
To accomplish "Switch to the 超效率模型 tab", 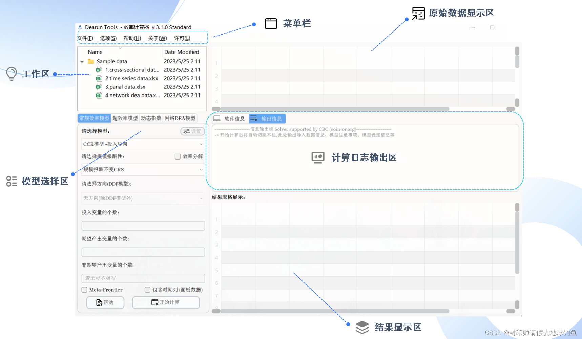I will [x=125, y=118].
